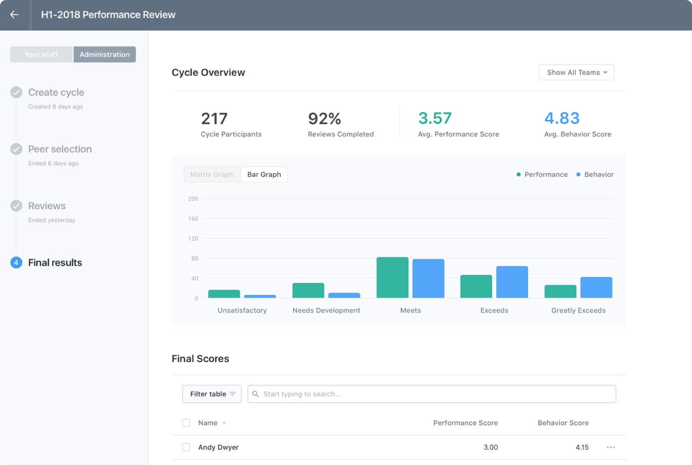Select the Create cycle checkmark icon
Screen dimensions: 692x465
16,92
